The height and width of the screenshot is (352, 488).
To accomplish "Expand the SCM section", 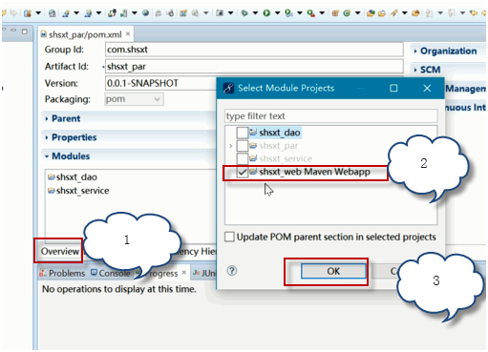I will click(415, 70).
